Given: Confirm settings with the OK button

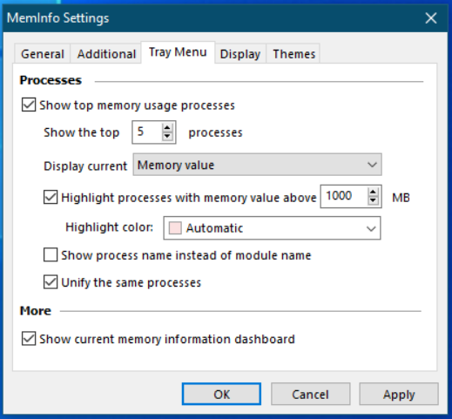Looking at the screenshot, I should point(221,394).
